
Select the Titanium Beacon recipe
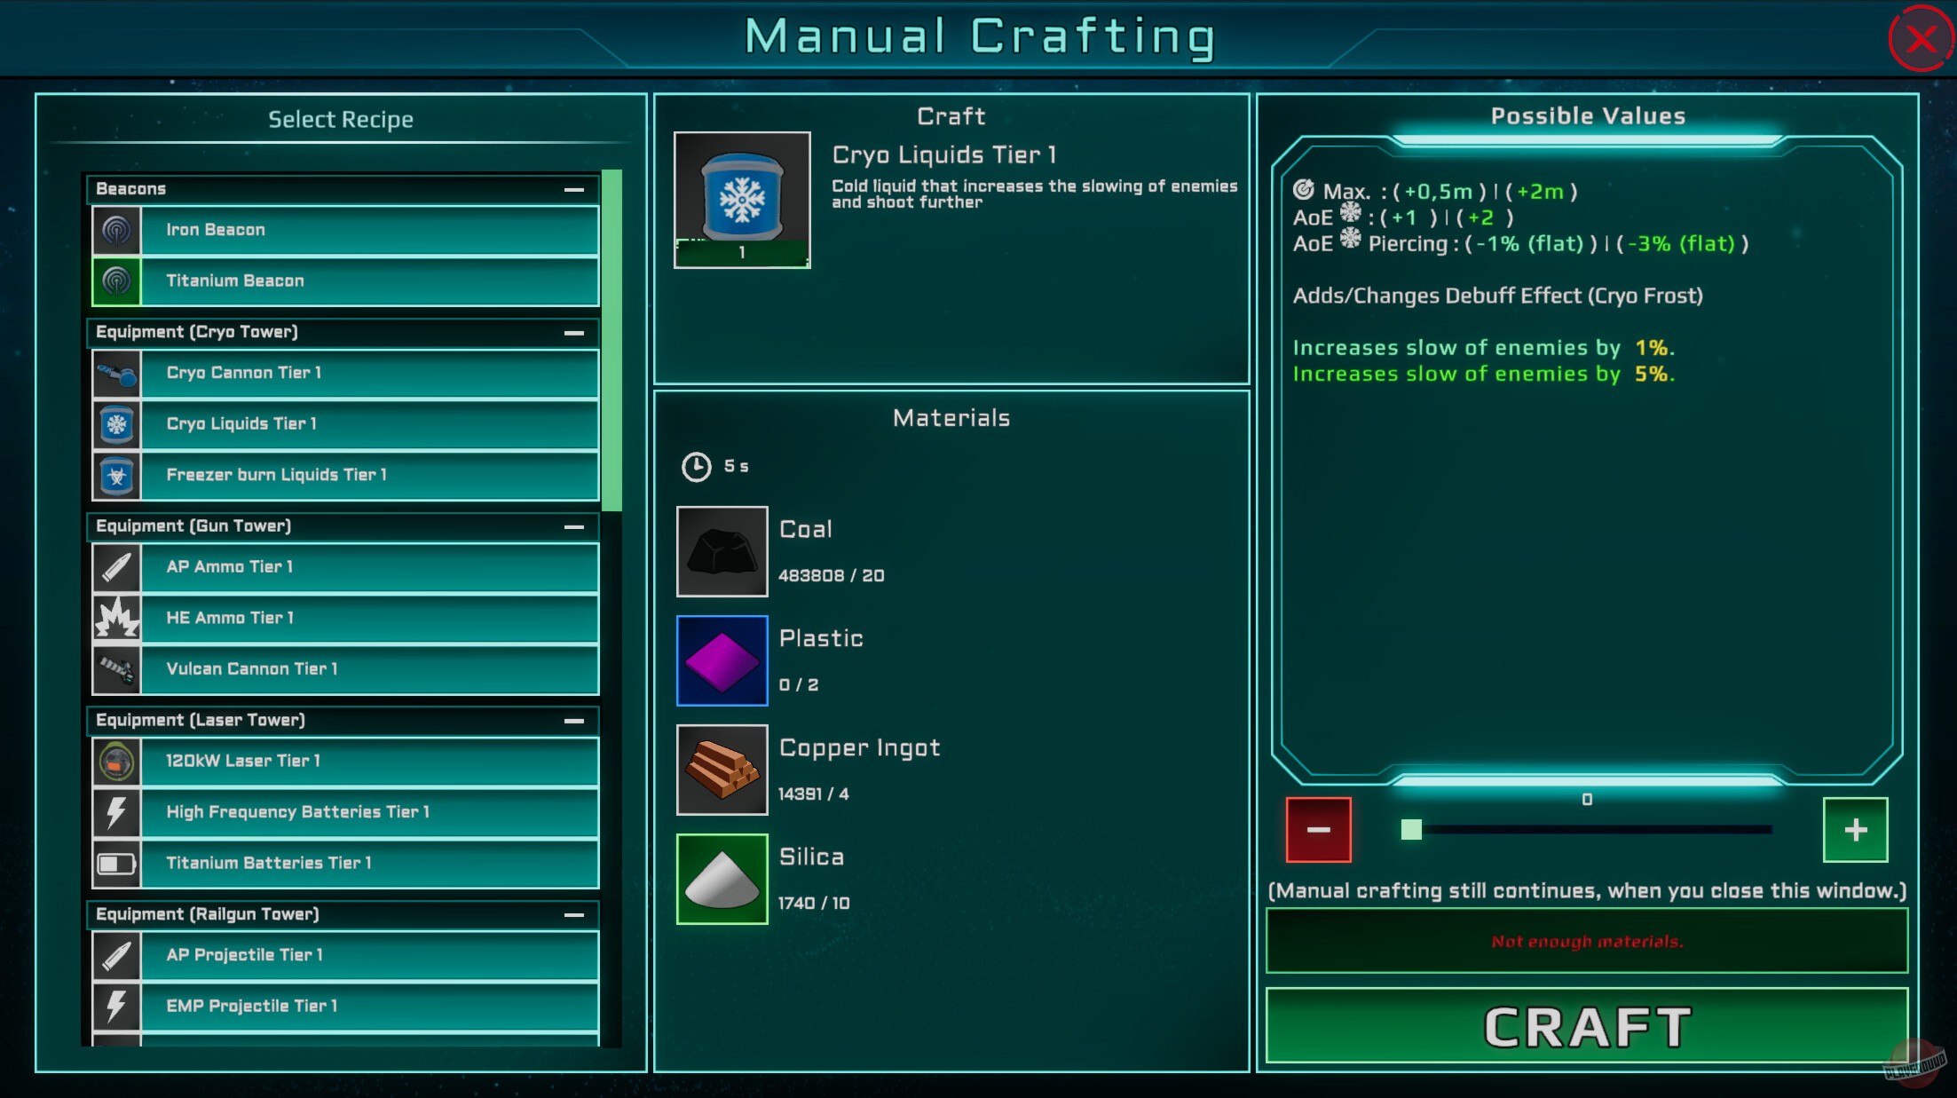[x=355, y=280]
